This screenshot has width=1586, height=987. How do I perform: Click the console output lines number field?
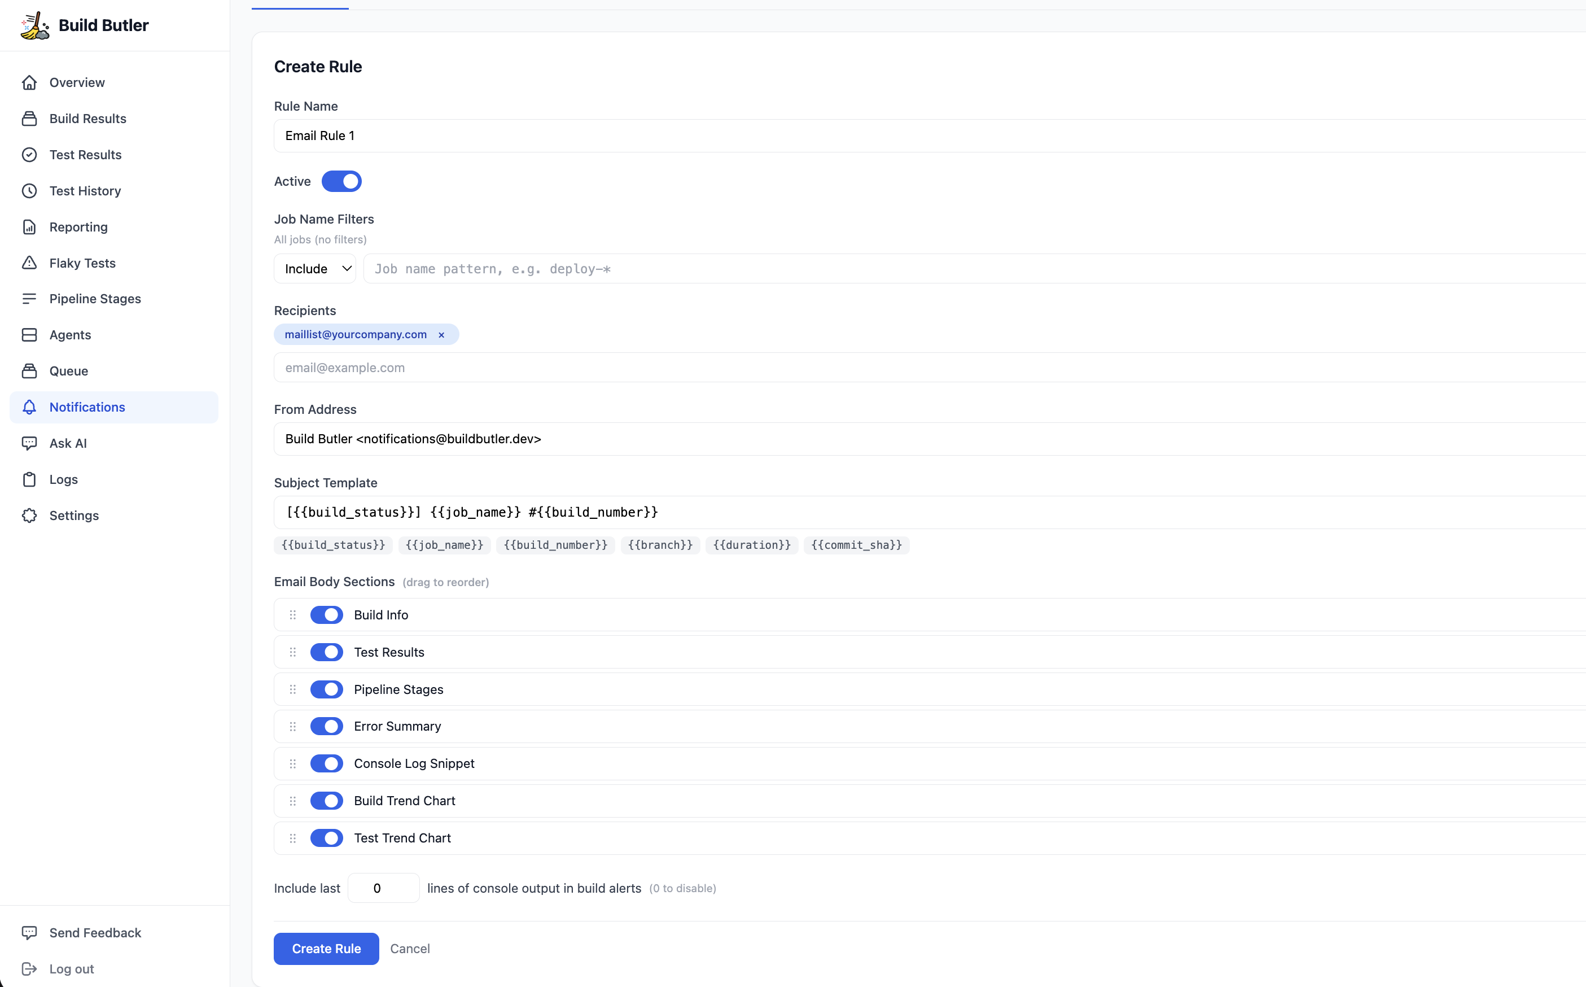[384, 888]
